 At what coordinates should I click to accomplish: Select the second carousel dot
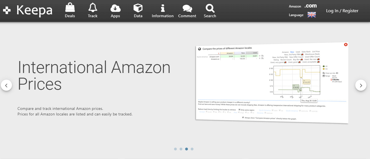coord(181,149)
